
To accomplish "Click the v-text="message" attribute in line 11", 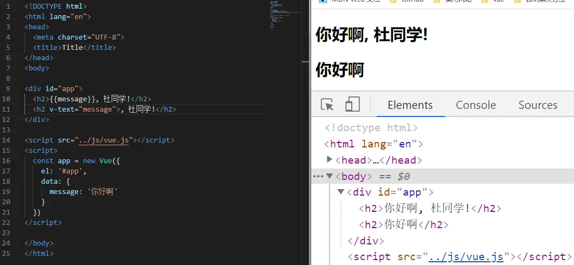I will click(x=82, y=109).
